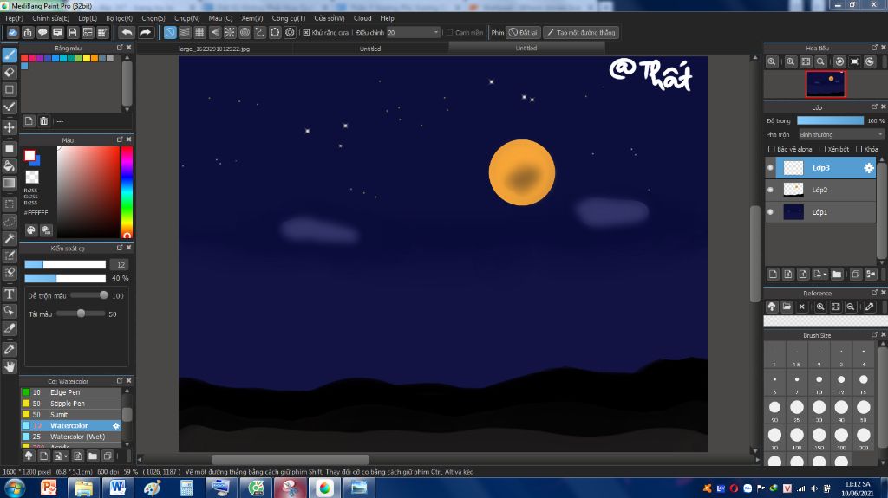This screenshot has height=498, width=888.
Task: Click the rainbow hue bar in Màu panel
Action: [x=127, y=192]
